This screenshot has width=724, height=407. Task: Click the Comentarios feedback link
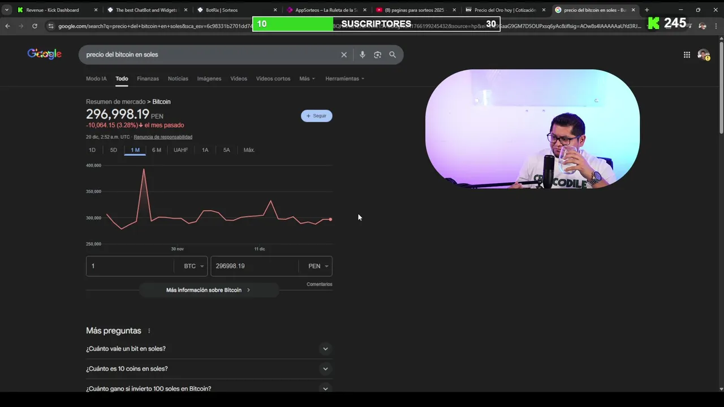320,284
